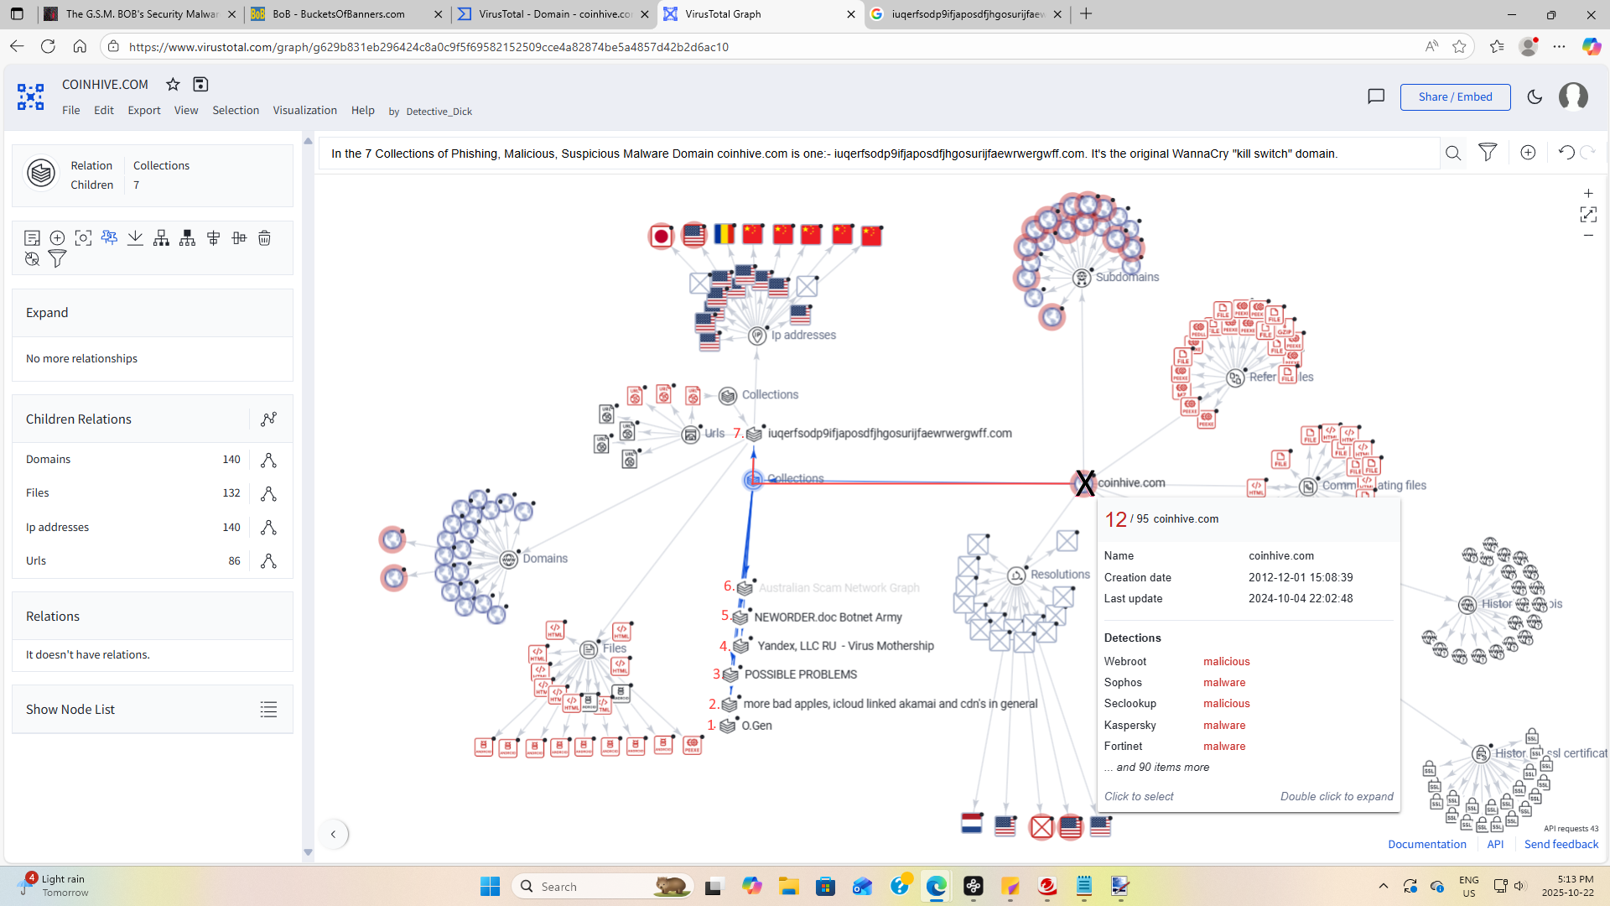This screenshot has height=906, width=1610.
Task: Click the note icon in left toolbar
Action: [32, 238]
